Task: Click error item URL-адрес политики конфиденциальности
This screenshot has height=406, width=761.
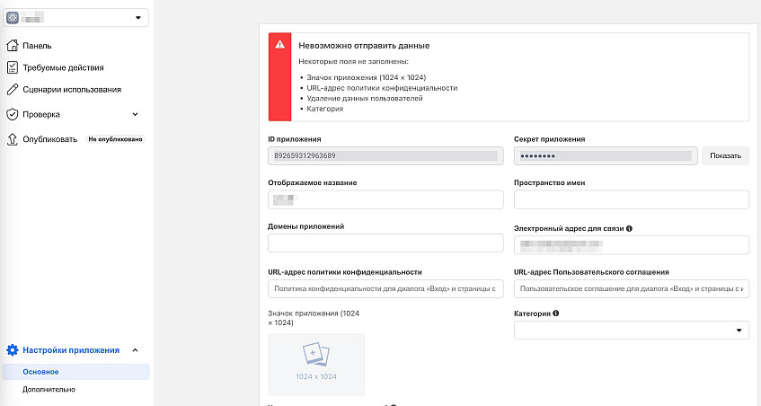Action: tap(382, 88)
